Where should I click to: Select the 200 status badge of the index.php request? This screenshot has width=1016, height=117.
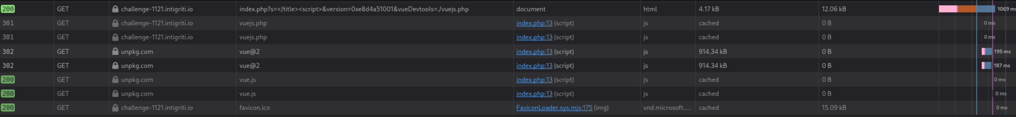coord(8,9)
